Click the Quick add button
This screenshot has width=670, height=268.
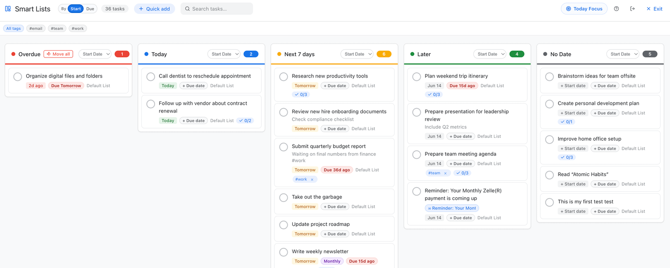[x=154, y=9]
